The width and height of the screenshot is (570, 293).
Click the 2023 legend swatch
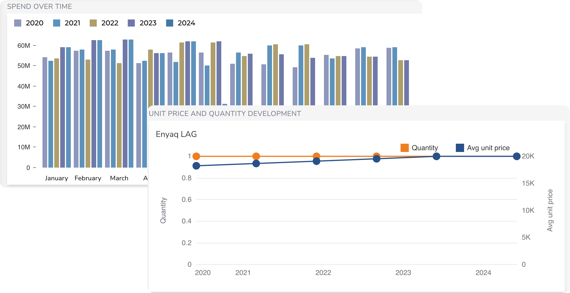[x=131, y=23]
